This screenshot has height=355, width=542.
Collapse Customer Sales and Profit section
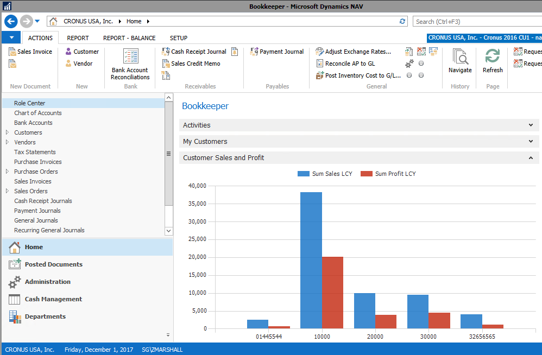(530, 158)
